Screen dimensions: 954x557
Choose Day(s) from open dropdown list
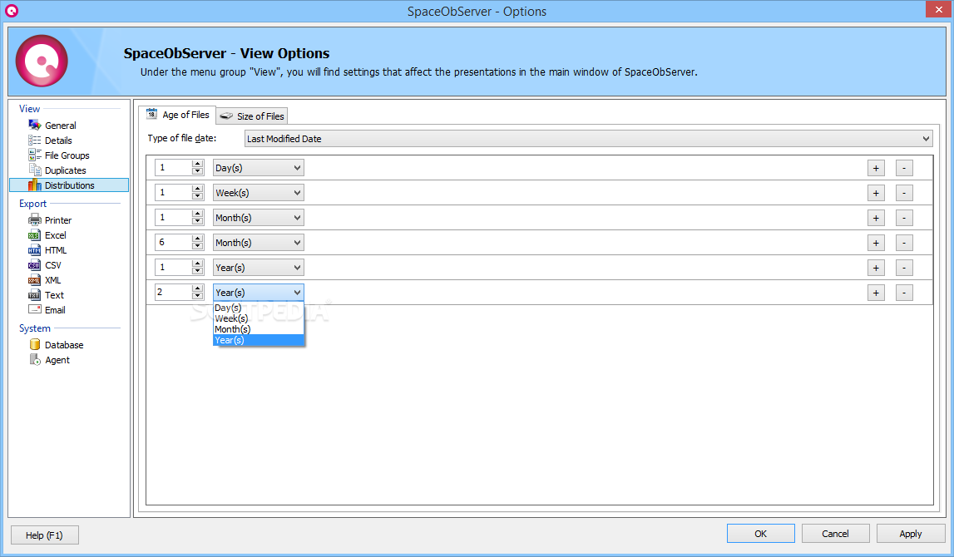[258, 308]
